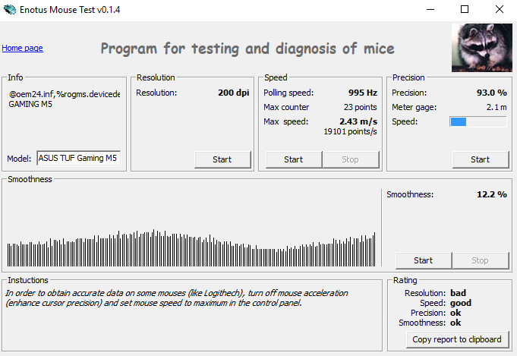Close the Enotus Mouse Test window
Screen dimensions: 517x356
[499, 9]
